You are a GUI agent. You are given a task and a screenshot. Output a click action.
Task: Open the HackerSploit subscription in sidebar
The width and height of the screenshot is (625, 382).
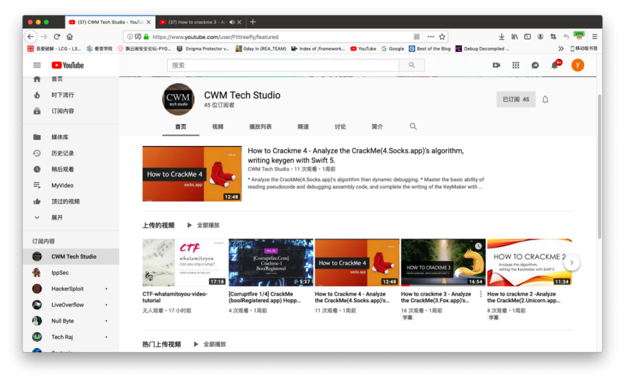[x=70, y=289]
